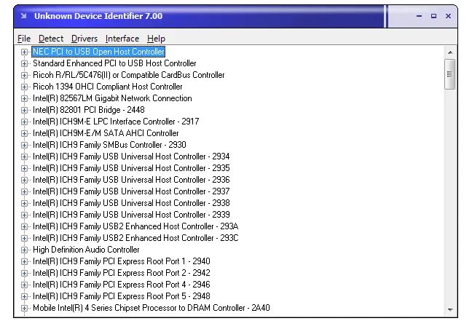Select Ricoh 1394 OHCI Compliant Host Controller

tap(108, 87)
